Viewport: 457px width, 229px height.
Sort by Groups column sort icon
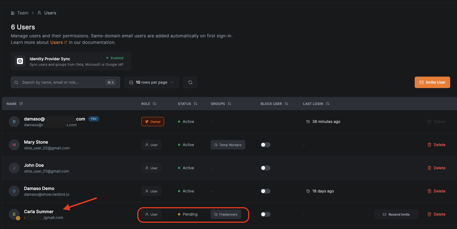click(229, 104)
